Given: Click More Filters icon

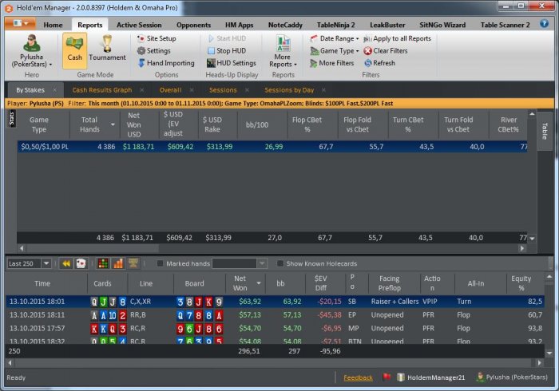Looking at the screenshot, I should pos(313,63).
